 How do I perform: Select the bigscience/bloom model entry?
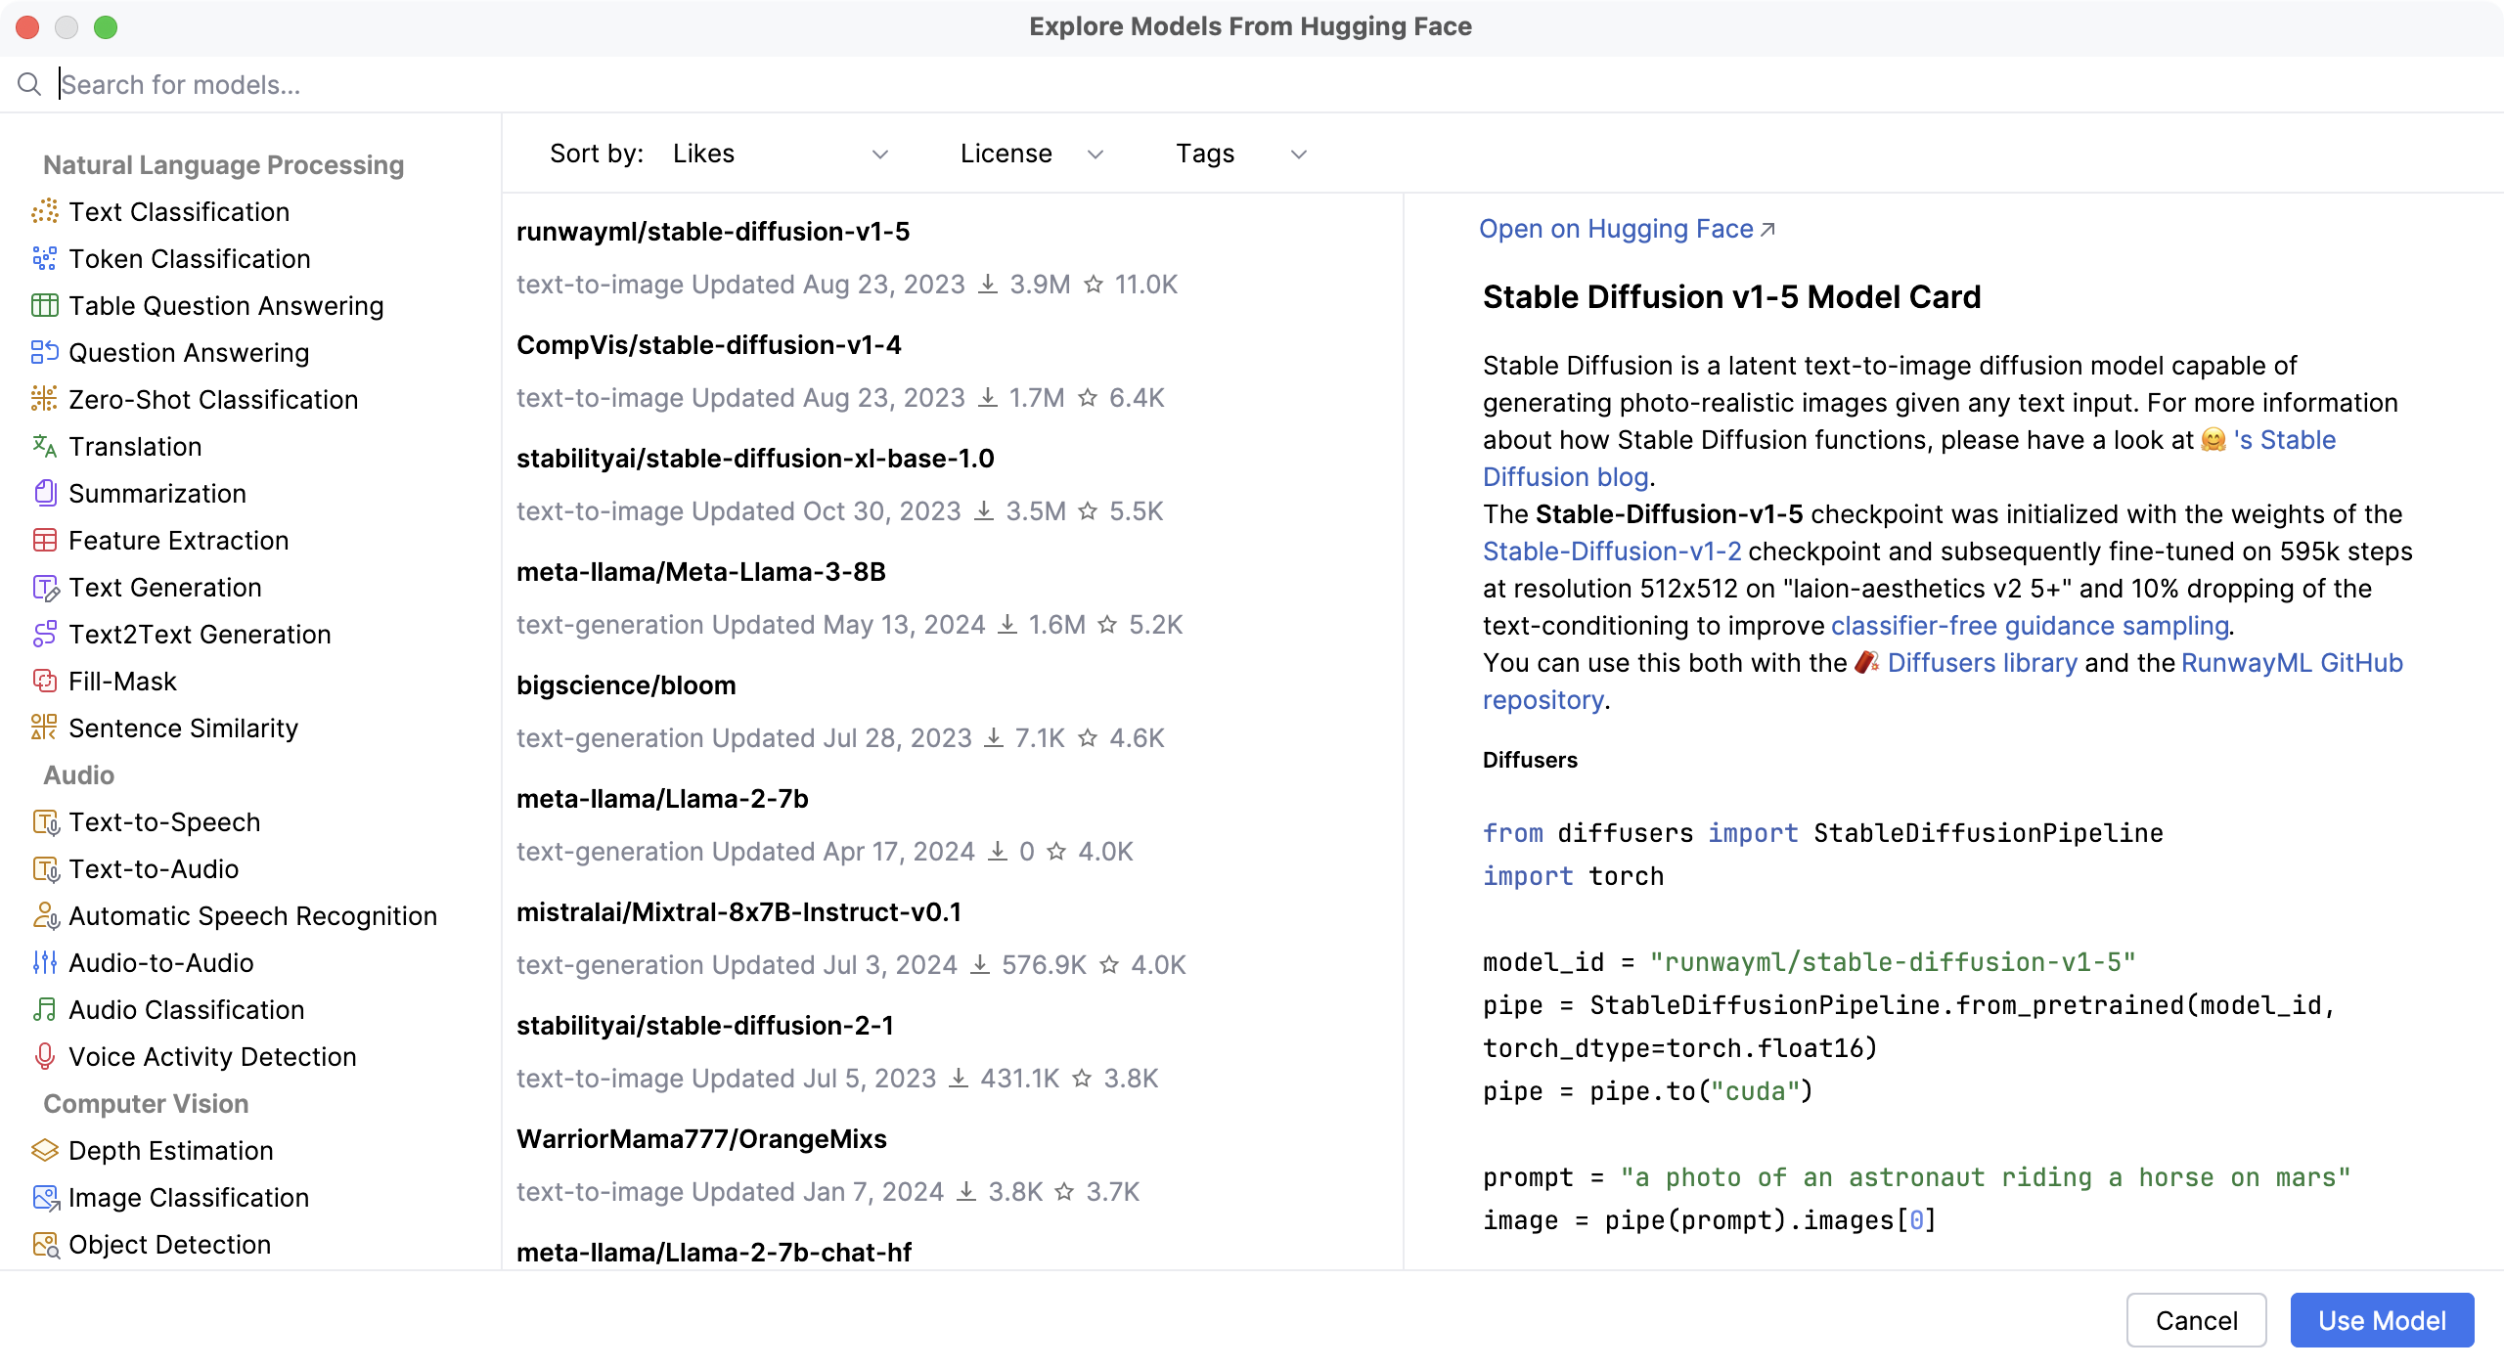(x=626, y=685)
